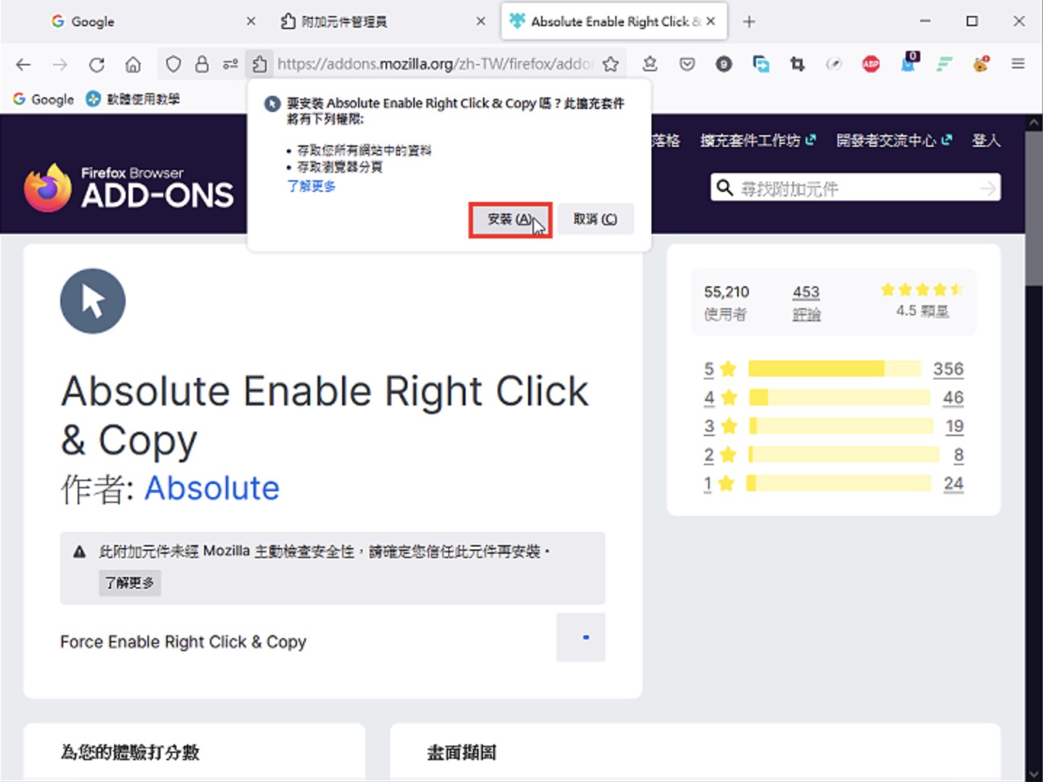
Task: Open the tracking protection shield icon
Action: 173,65
